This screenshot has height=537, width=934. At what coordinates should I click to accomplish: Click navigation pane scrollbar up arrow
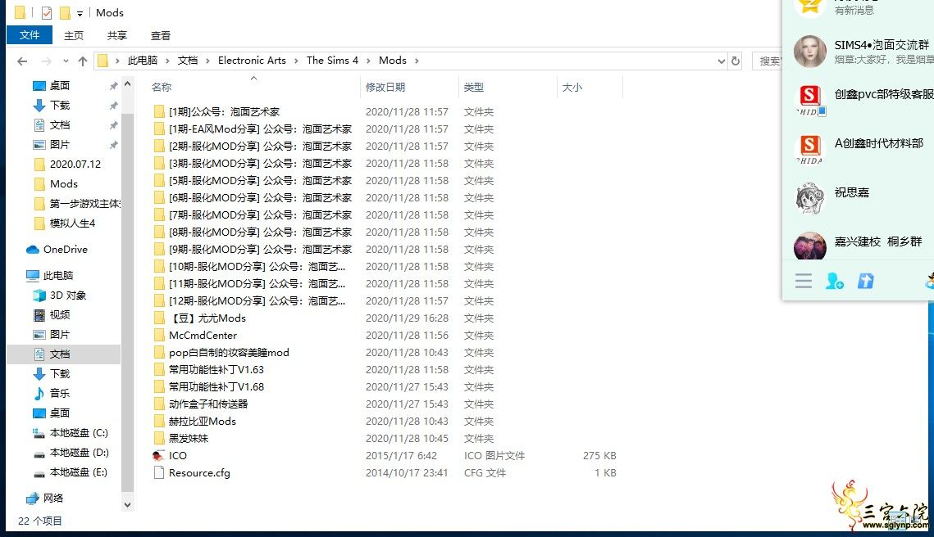[x=127, y=84]
